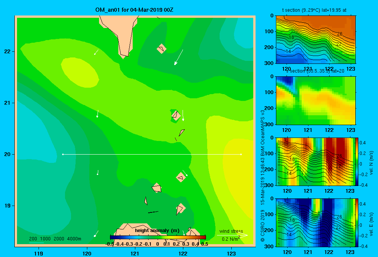Click the western endpoint of the white section line
The height and width of the screenshot is (257, 378).
point(63,154)
